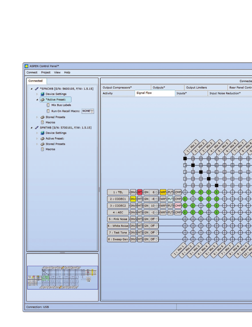252x327 pixels.
Task: Click the black square matrix node under Mix 3
Action: (201, 172)
